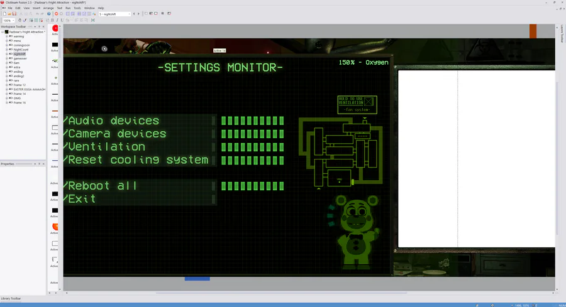Switch to the Layers Toolbar side tab
This screenshot has width=566, height=307.
pos(562,33)
